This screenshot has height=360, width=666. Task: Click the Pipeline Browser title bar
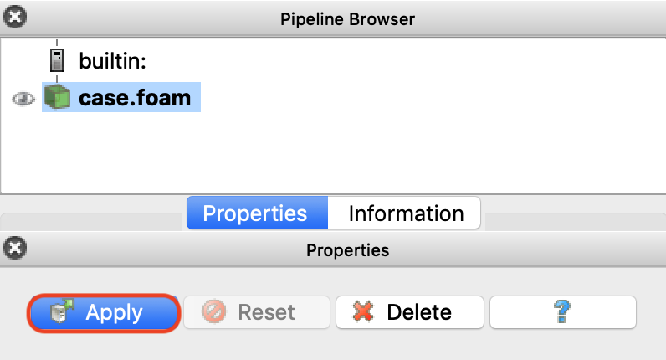(346, 17)
